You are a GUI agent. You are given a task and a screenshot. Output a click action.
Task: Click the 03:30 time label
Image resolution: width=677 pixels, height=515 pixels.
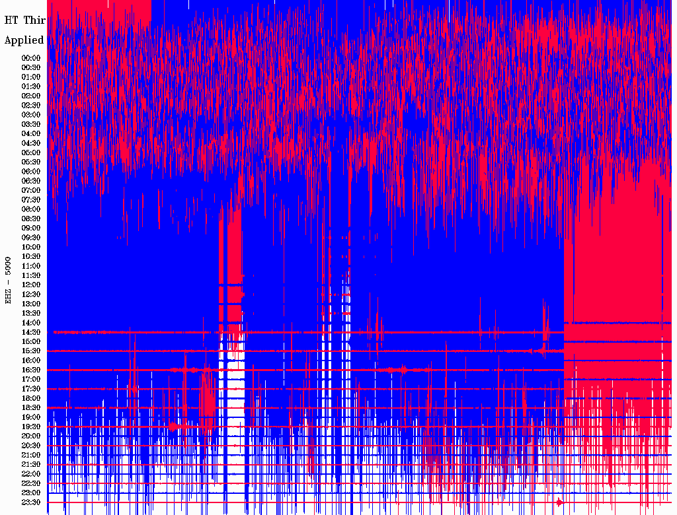(x=31, y=124)
